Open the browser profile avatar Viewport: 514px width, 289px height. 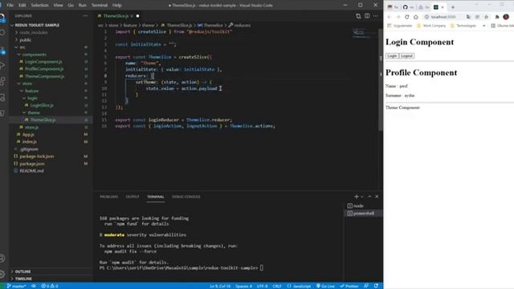click(506, 17)
